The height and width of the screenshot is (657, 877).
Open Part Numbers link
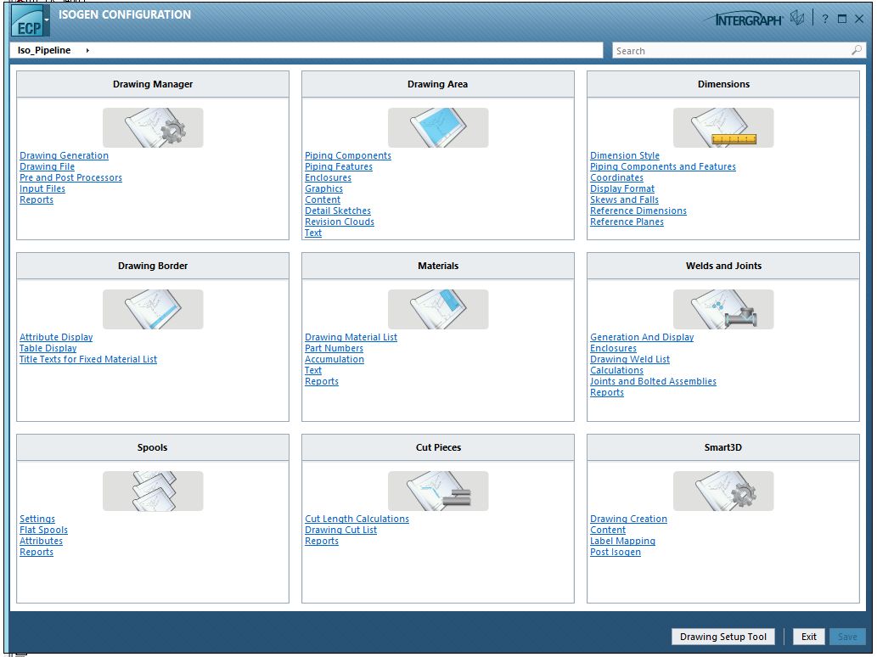click(x=334, y=348)
